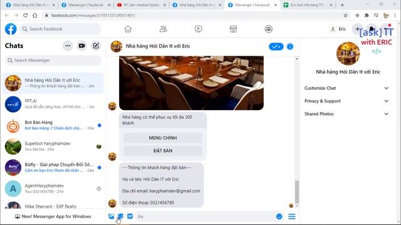Open restaurant profile picture in right panel

coord(348,54)
